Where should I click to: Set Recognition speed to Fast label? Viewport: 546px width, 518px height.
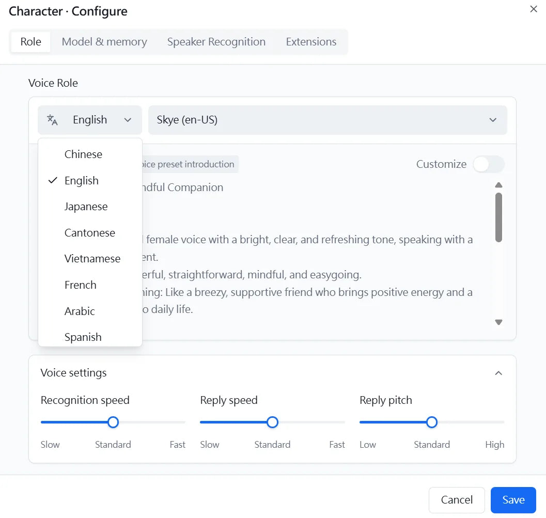pyautogui.click(x=178, y=445)
